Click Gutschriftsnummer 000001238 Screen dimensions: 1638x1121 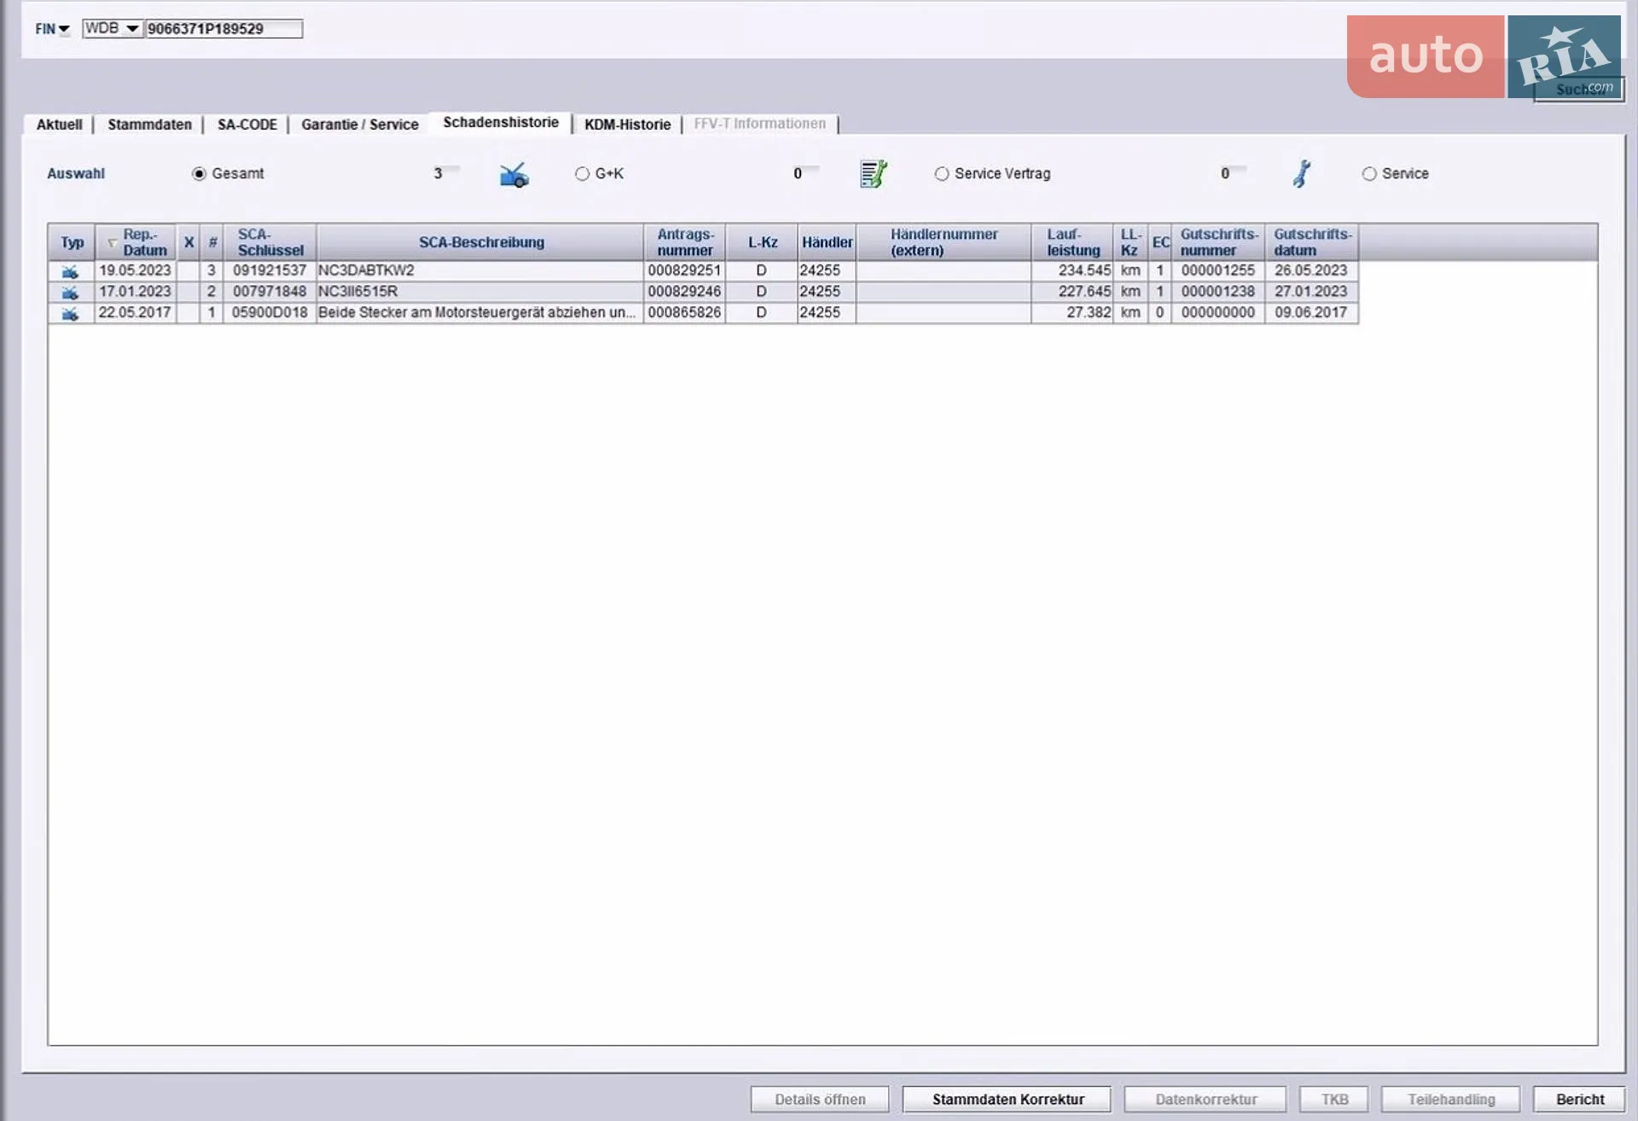(1218, 292)
